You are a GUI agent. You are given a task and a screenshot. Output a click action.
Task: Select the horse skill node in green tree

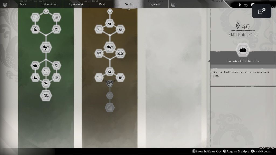click(46, 84)
